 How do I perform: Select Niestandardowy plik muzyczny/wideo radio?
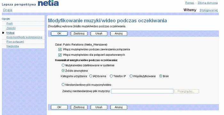click(x=63, y=85)
